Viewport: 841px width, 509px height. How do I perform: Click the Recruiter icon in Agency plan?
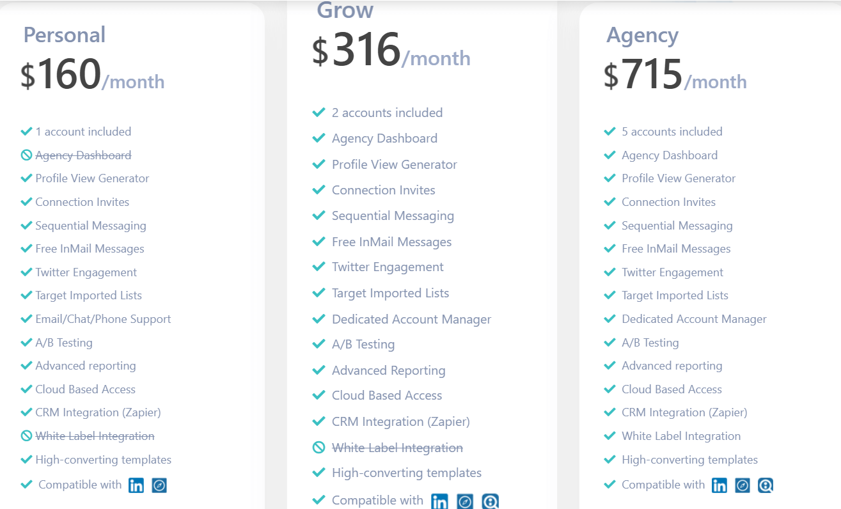pyautogui.click(x=766, y=485)
